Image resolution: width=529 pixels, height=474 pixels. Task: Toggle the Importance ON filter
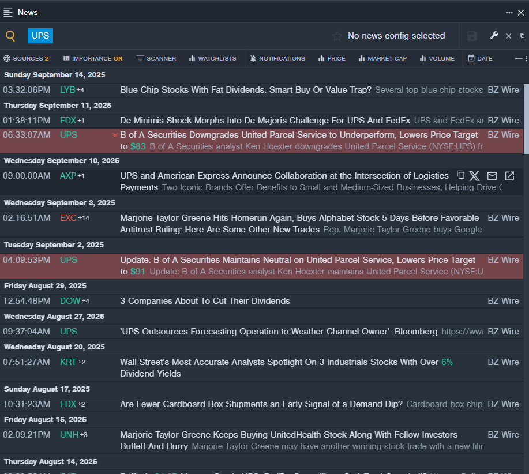[93, 58]
